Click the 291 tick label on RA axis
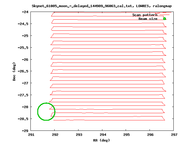Viewport: 191px width, 143px height. click(31, 135)
